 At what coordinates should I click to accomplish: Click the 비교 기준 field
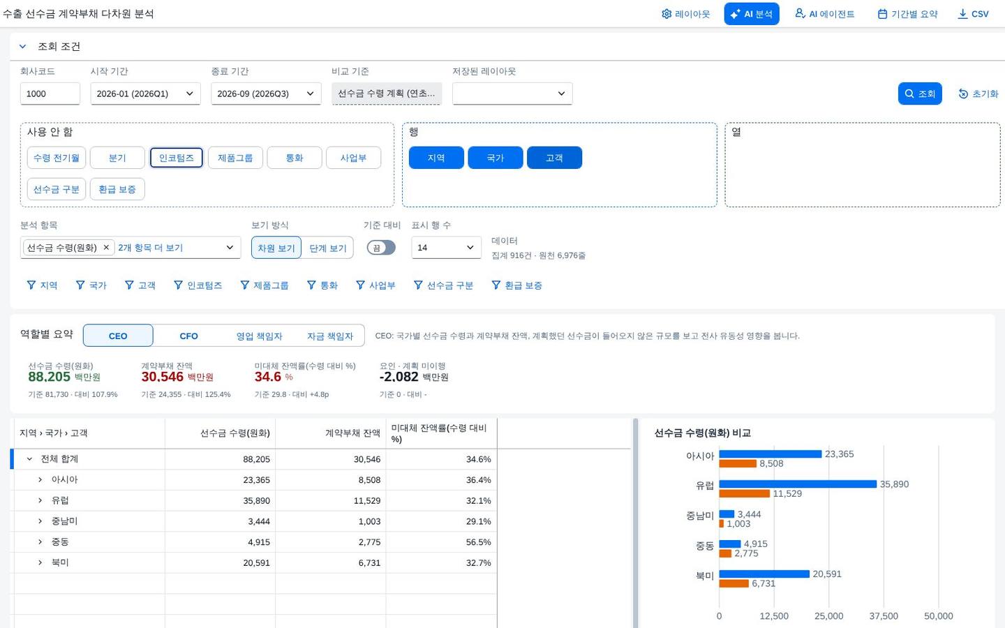387,94
